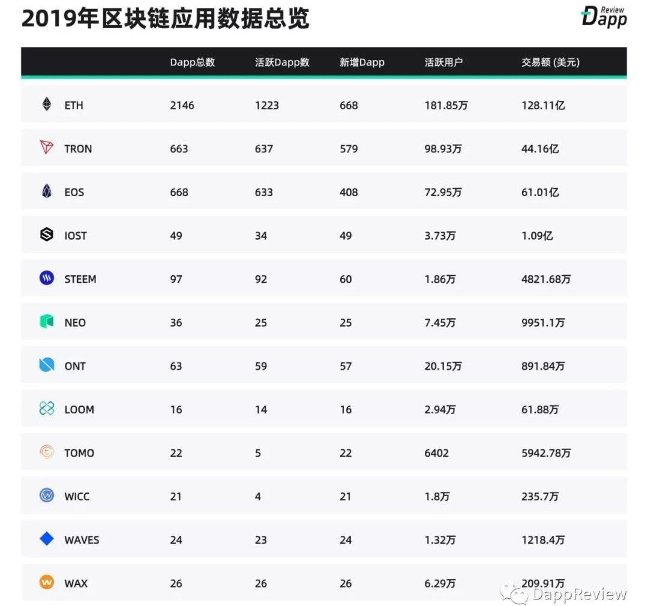Image resolution: width=648 pixels, height=606 pixels.
Task: Click WICC transaction volume '235.7万'
Action: point(540,496)
